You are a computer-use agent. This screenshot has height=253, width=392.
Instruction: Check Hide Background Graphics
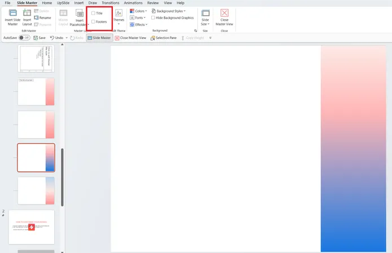pyautogui.click(x=153, y=17)
